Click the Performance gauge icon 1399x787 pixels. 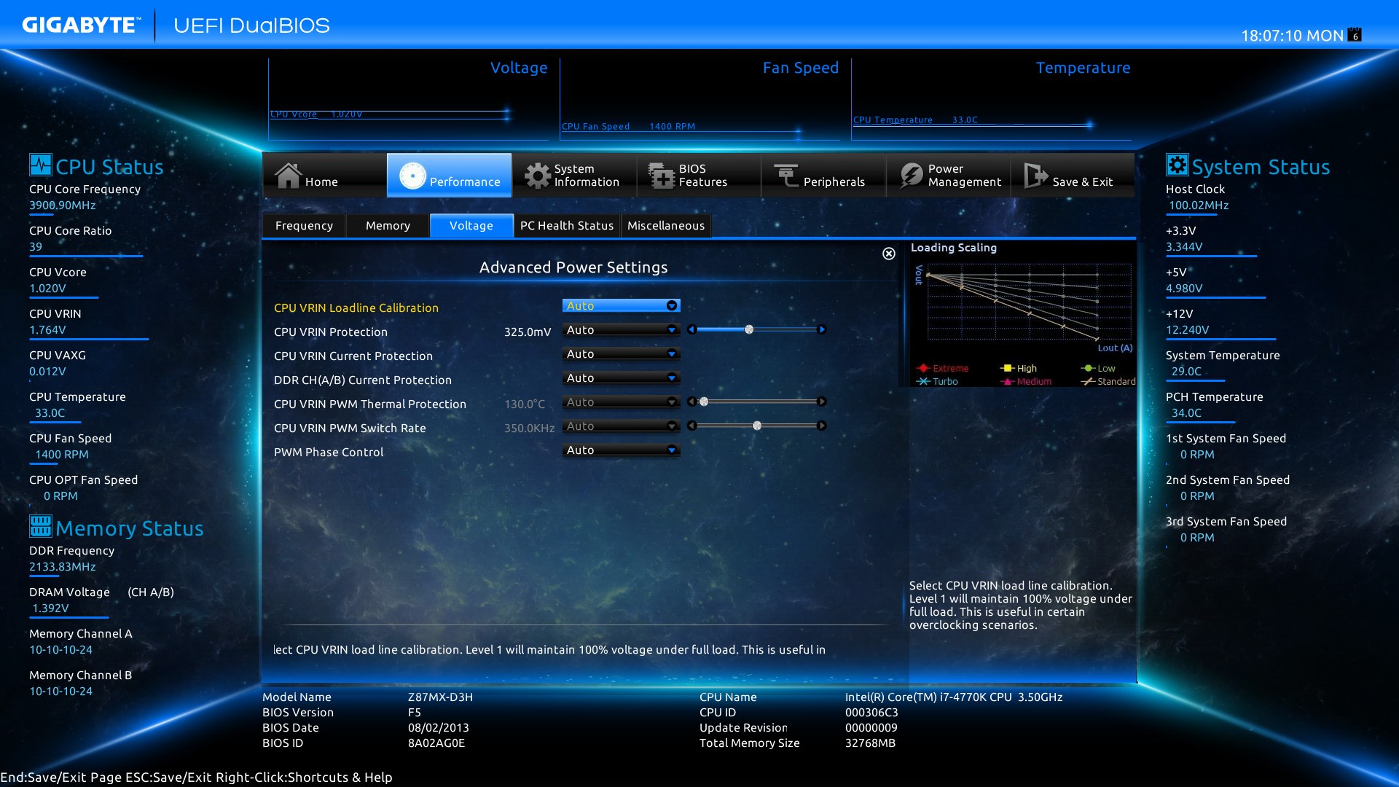(412, 176)
